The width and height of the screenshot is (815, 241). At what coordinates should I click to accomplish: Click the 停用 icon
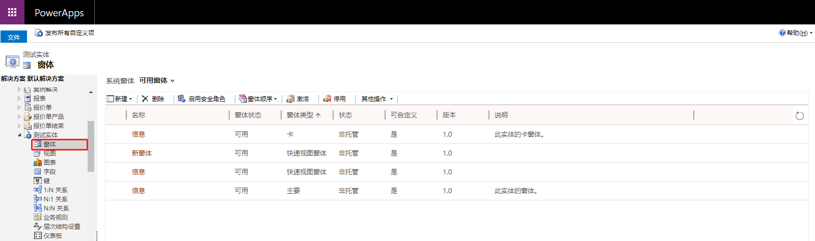click(x=327, y=99)
